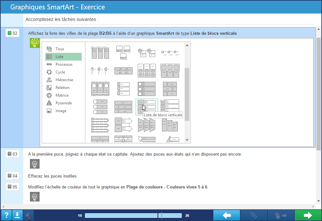Click the SmartArt gallery scroll-up arrow
Viewport: 322px width, 221px height.
click(x=187, y=45)
